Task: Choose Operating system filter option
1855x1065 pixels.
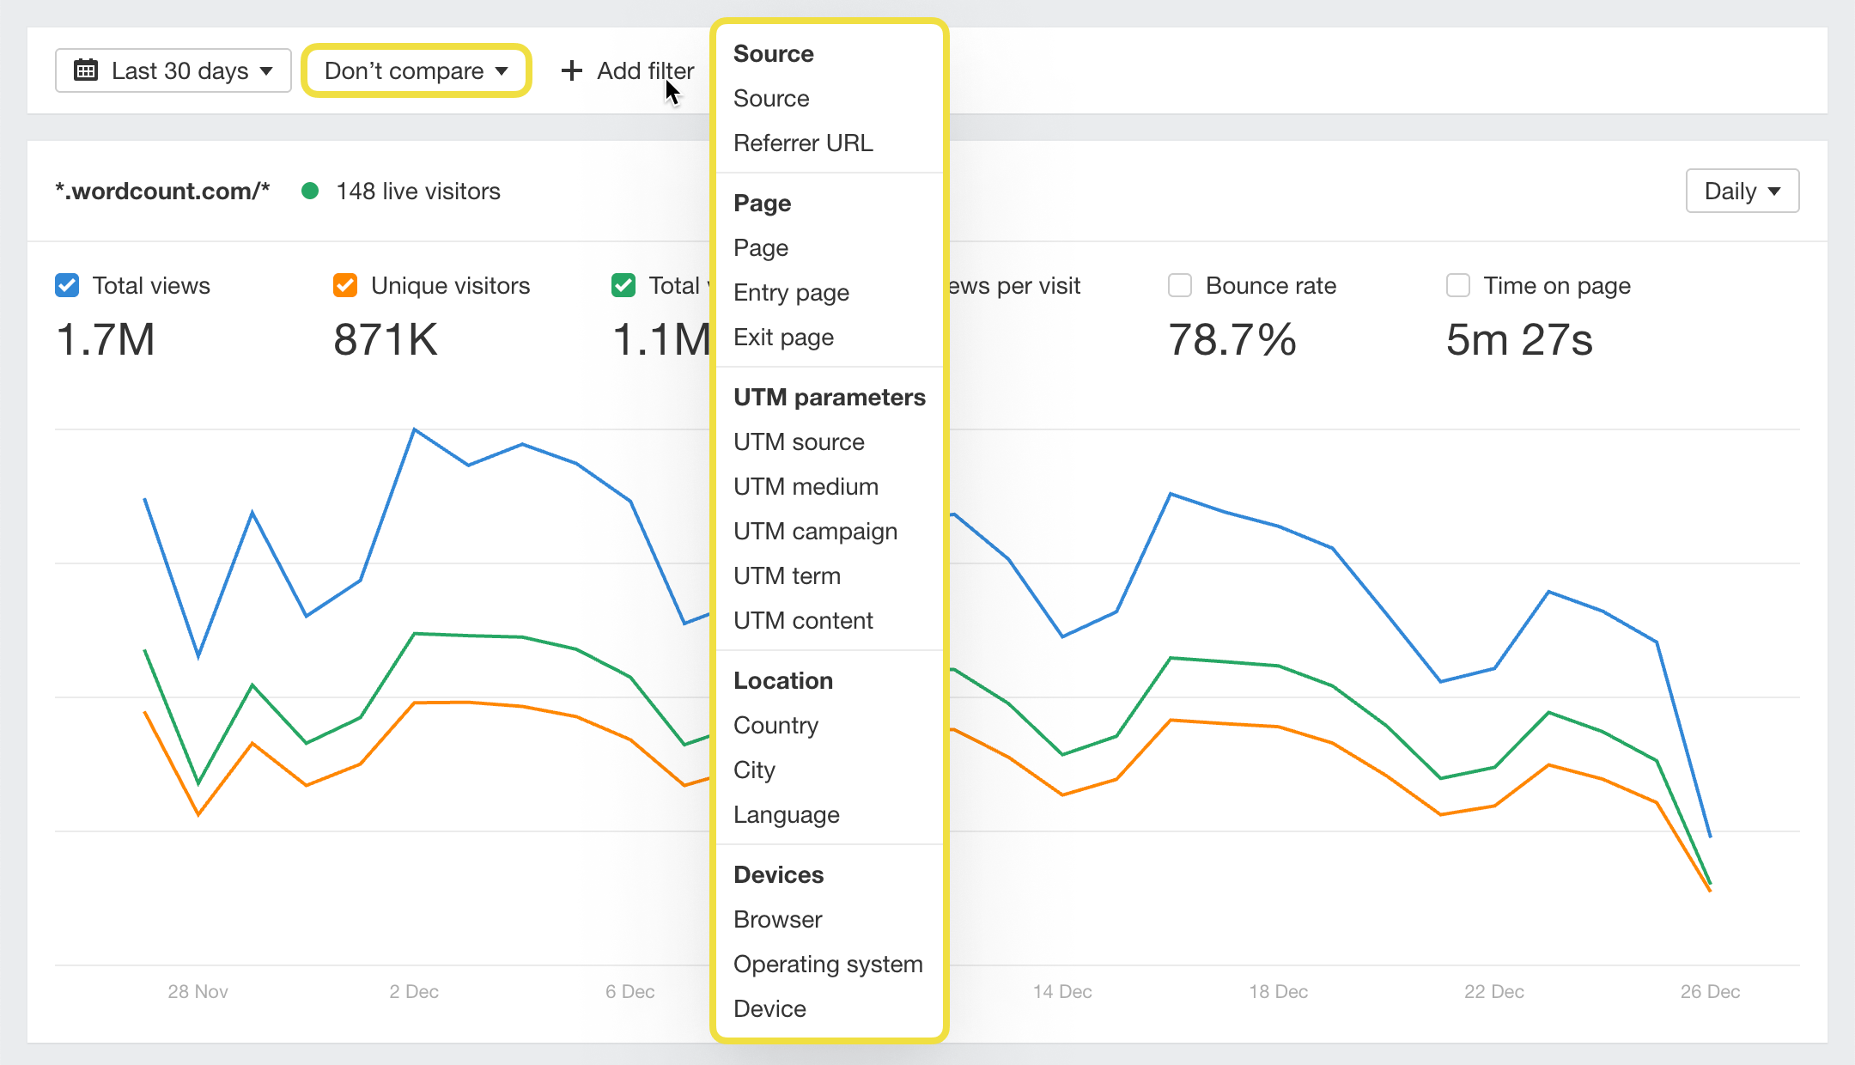Action: pos(828,964)
